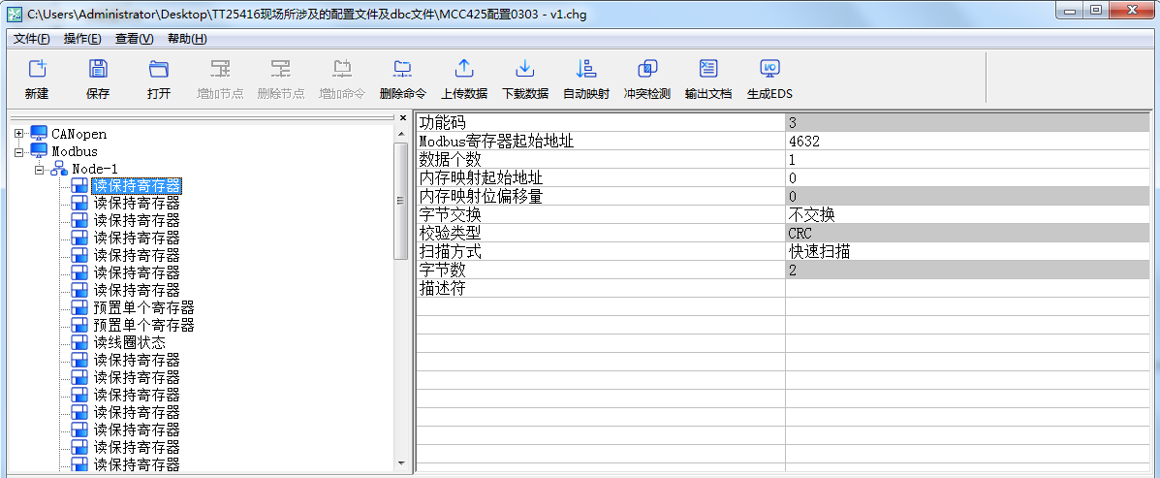Viewport: 1160px width, 478px height.
Task: Collapse the Node-1 branch
Action: [x=39, y=169]
